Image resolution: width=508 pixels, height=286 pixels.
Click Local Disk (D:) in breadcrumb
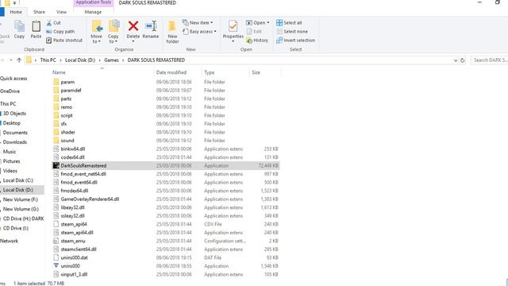tap(80, 60)
